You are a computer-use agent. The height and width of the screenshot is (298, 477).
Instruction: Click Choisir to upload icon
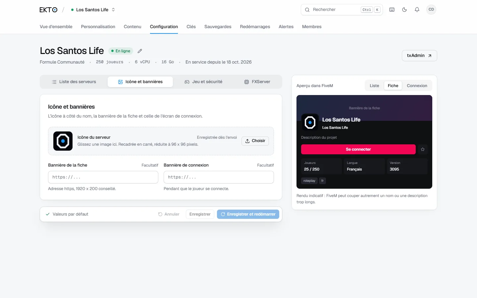coord(255,141)
